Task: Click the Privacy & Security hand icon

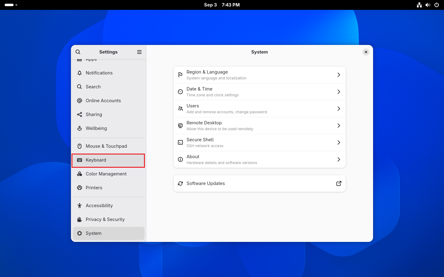Action: 80,219
